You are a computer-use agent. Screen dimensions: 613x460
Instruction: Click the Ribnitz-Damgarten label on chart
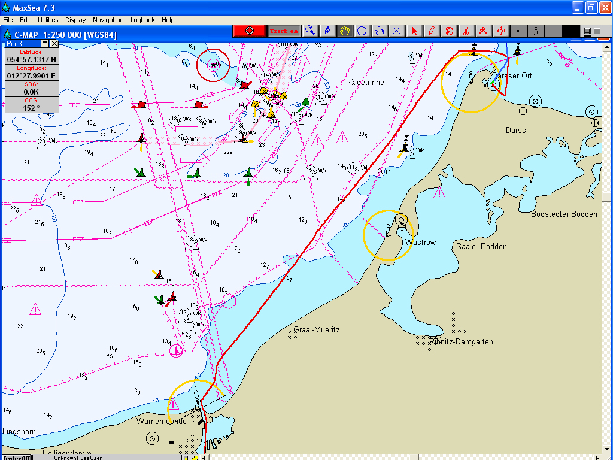click(x=461, y=341)
